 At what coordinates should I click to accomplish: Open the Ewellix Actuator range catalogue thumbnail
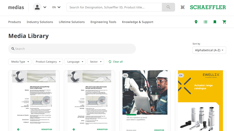200,100
